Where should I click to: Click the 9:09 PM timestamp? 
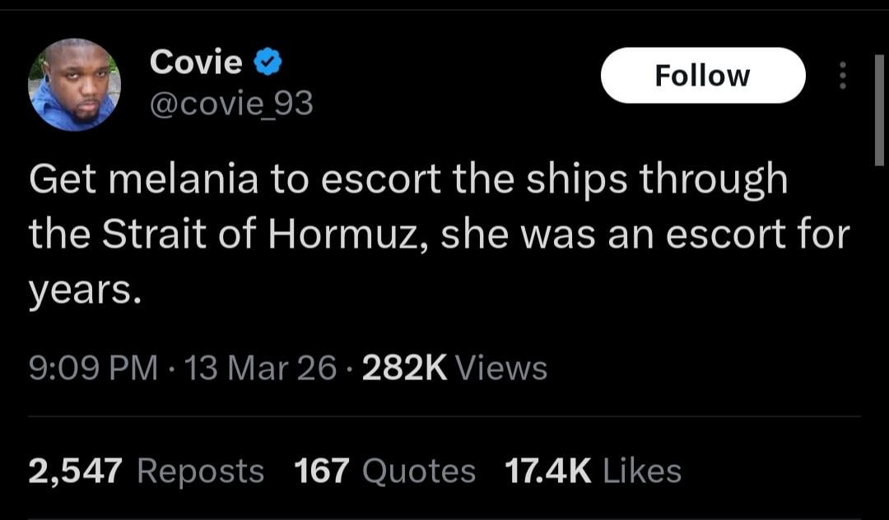coord(93,368)
